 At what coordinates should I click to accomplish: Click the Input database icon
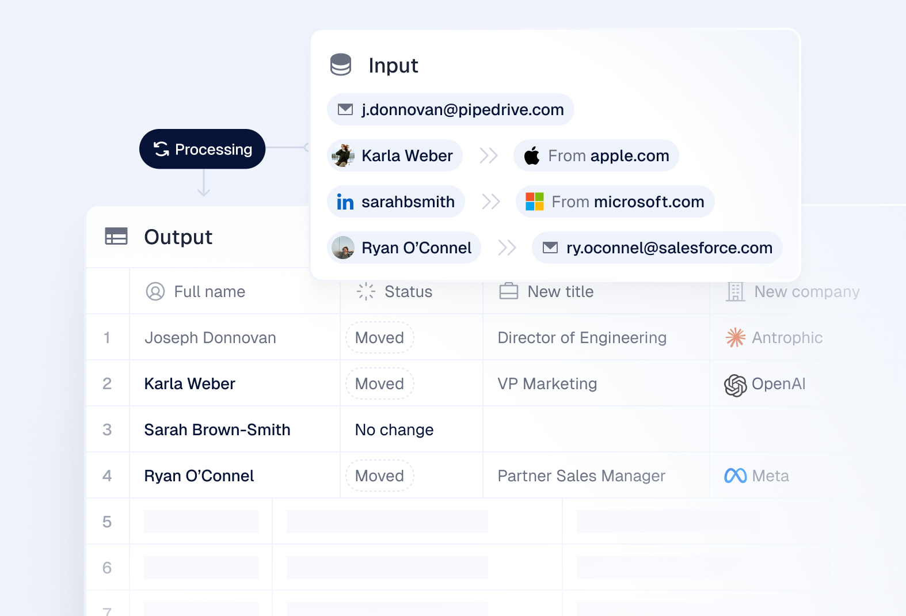pos(341,65)
